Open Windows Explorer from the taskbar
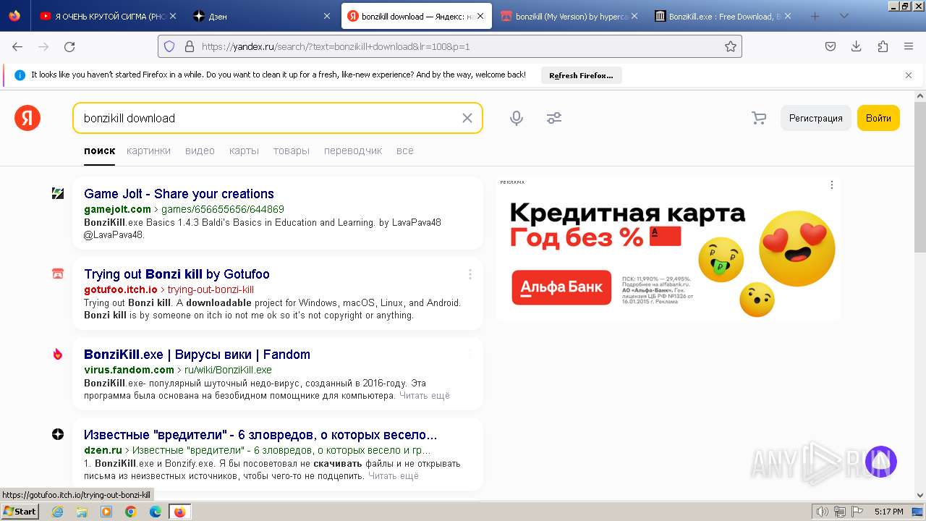Viewport: 926px width, 521px height. (x=82, y=512)
